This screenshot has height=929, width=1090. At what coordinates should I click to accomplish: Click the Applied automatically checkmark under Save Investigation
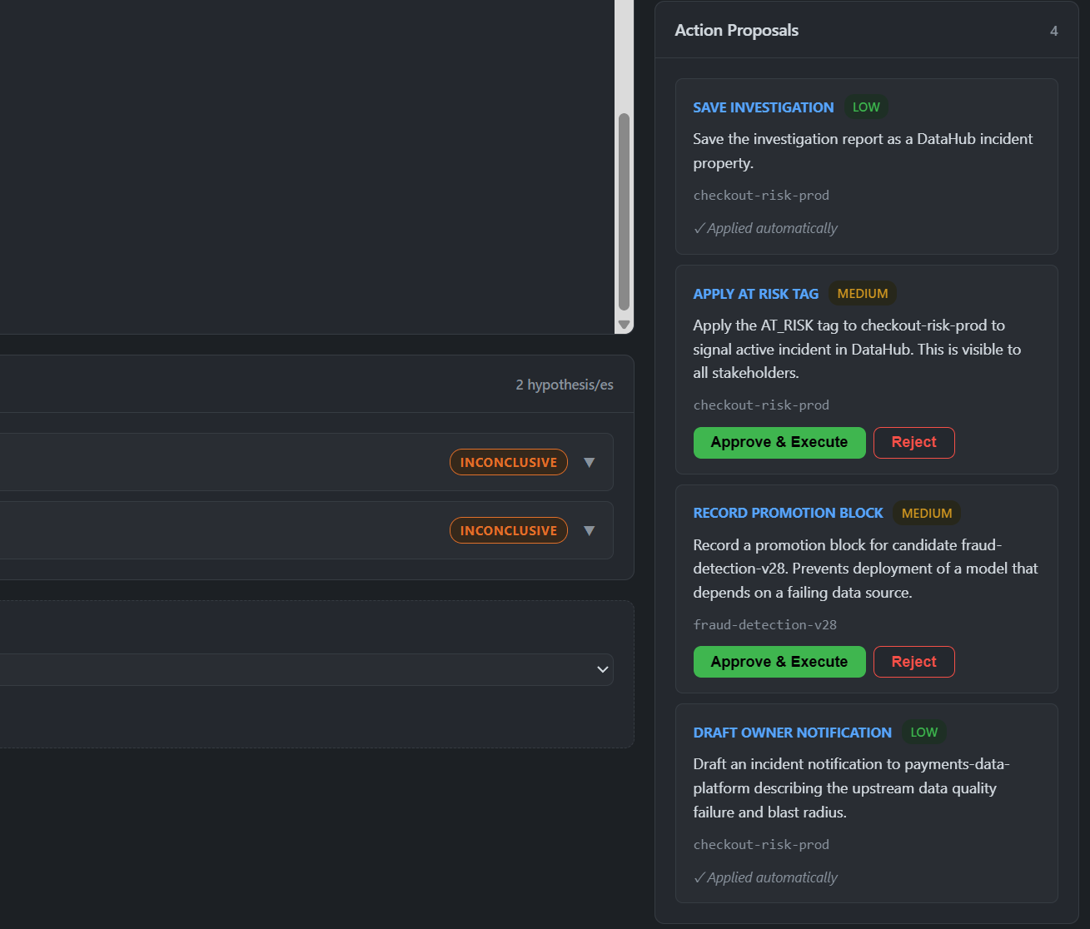point(699,228)
